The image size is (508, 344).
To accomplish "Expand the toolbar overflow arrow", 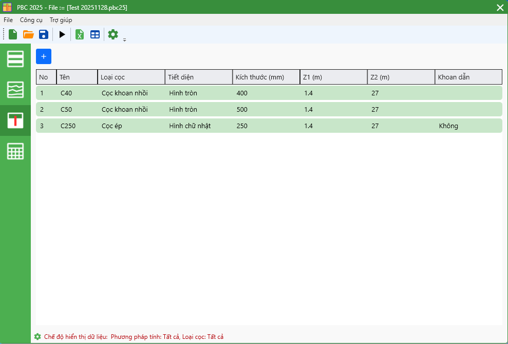I will [x=124, y=39].
